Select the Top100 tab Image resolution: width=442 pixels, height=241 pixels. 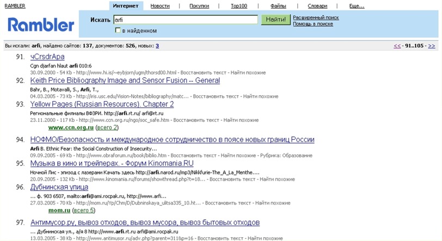coord(239,6)
